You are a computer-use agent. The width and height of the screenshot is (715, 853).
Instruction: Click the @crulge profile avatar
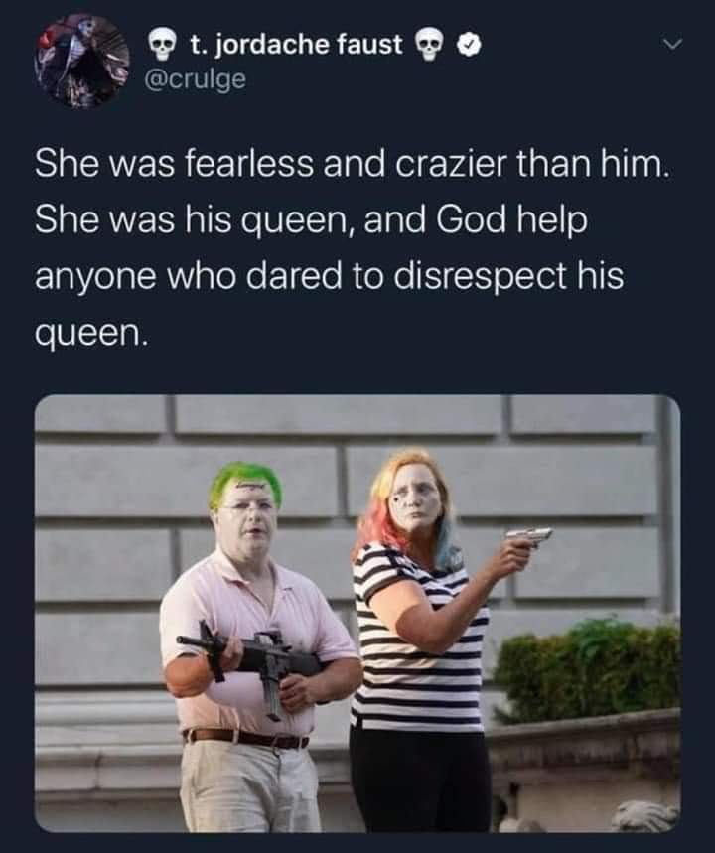pos(82,61)
